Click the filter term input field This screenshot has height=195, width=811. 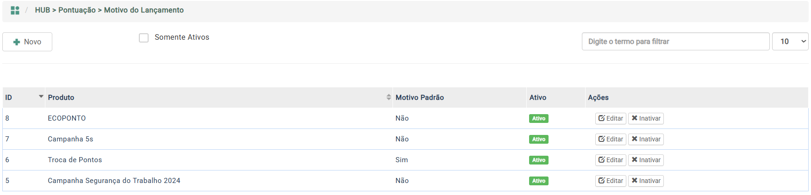tap(675, 42)
